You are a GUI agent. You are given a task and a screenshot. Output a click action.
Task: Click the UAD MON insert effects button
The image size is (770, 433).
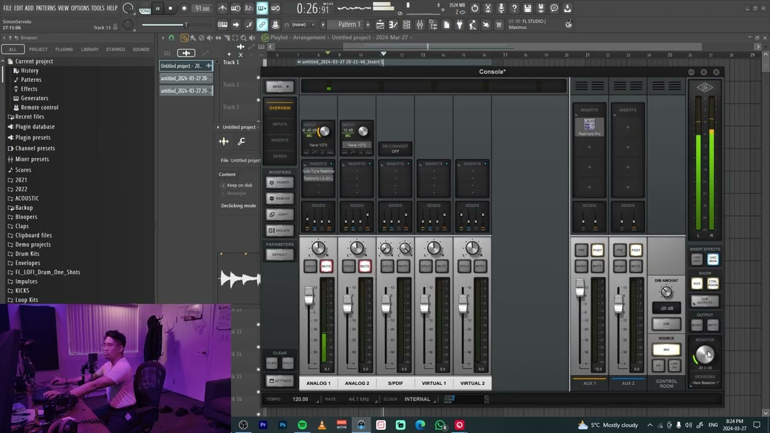tap(713, 259)
